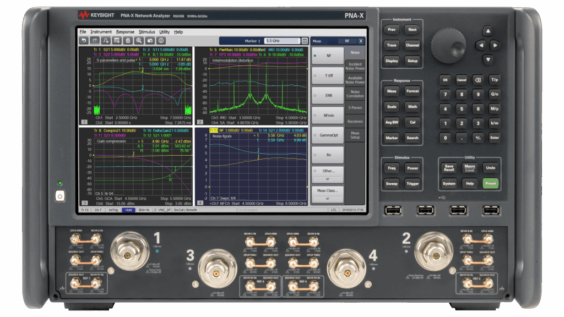The height and width of the screenshot is (317, 564).
Task: Select the NF measurement softkey
Action: (328, 56)
